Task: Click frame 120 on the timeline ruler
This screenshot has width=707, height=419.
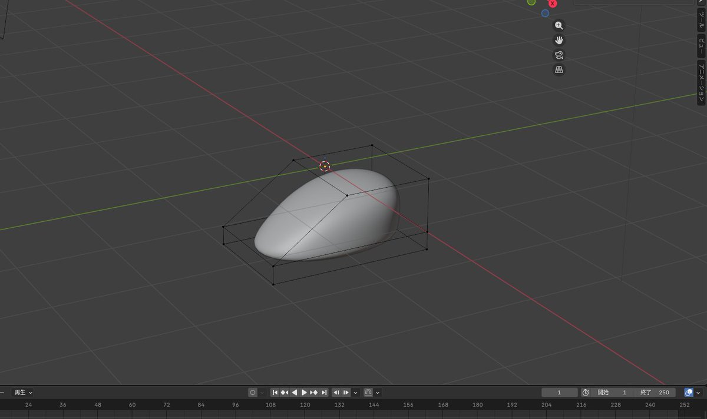Action: tap(305, 405)
